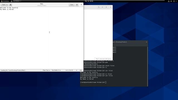Open the Ln 1, Col 22 position dropdown arrow

click(x=76, y=70)
